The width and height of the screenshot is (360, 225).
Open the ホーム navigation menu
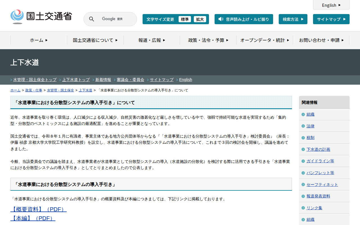[39, 40]
